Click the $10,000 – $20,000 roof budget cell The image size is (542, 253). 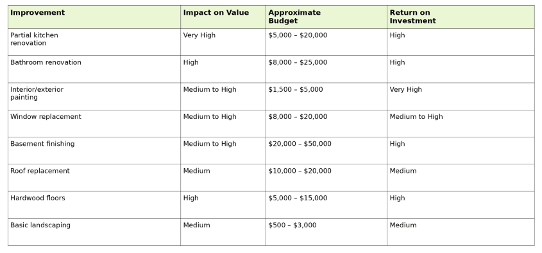[326, 178]
